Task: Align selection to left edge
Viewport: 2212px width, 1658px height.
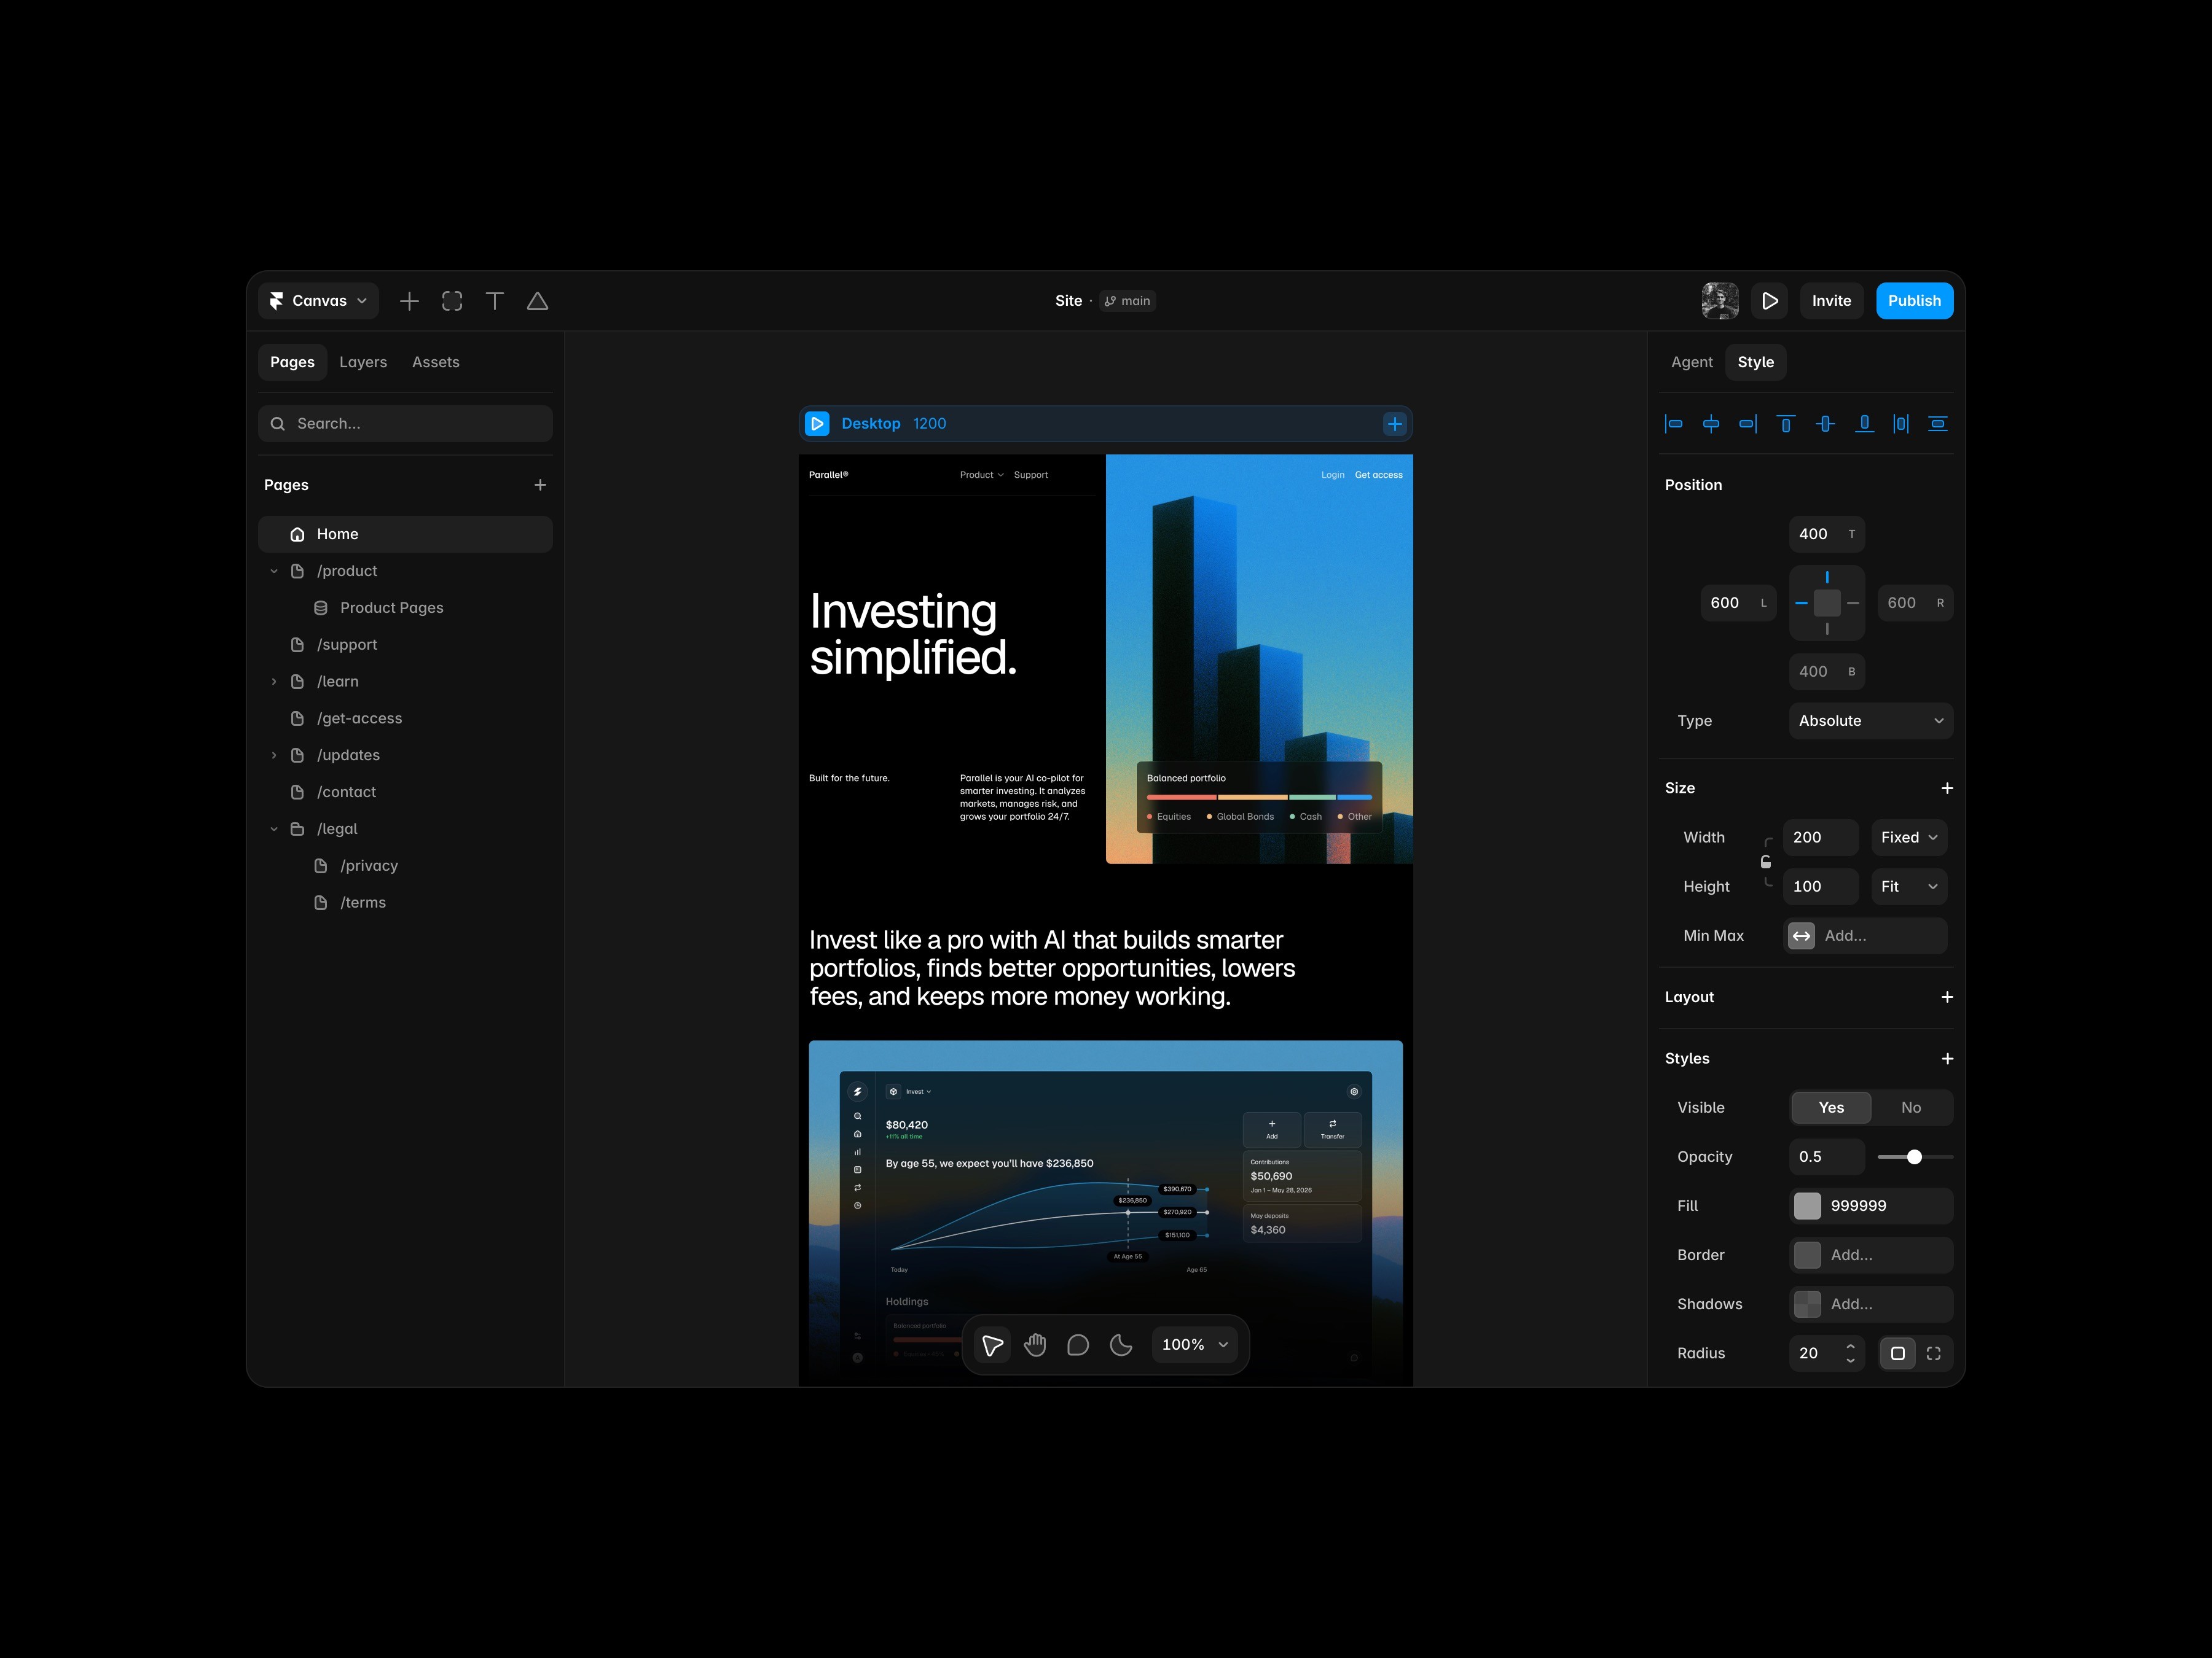Action: [1673, 424]
